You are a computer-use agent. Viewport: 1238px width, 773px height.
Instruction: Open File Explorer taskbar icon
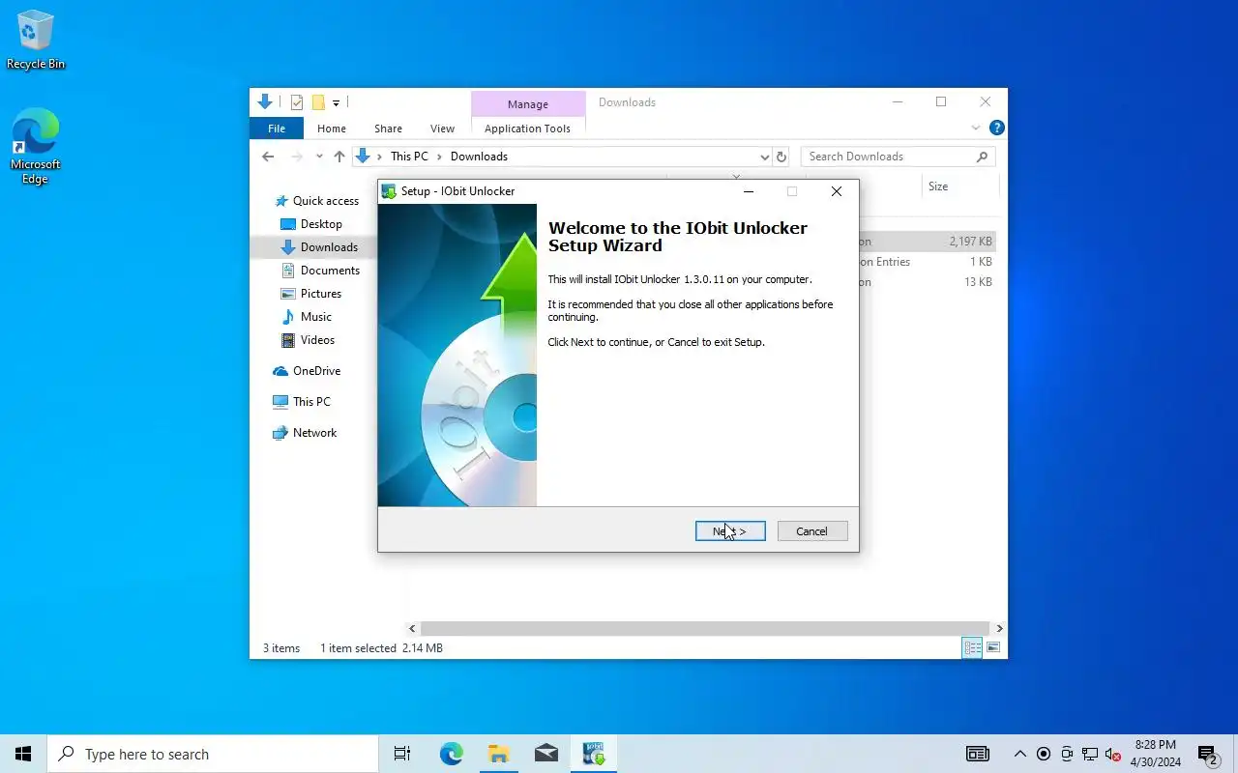(x=499, y=754)
